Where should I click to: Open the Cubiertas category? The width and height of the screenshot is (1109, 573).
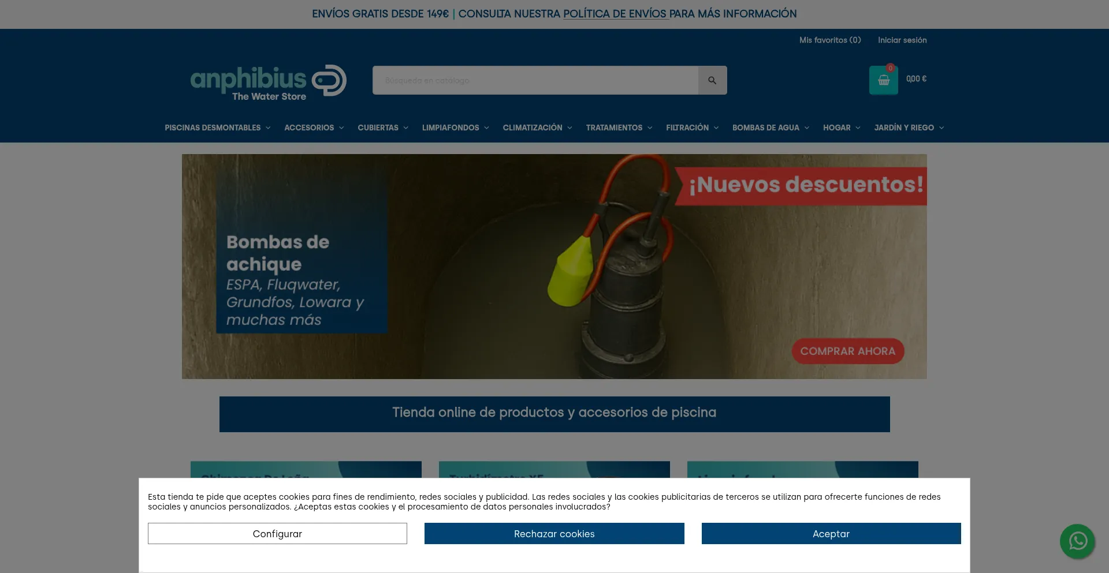point(378,128)
